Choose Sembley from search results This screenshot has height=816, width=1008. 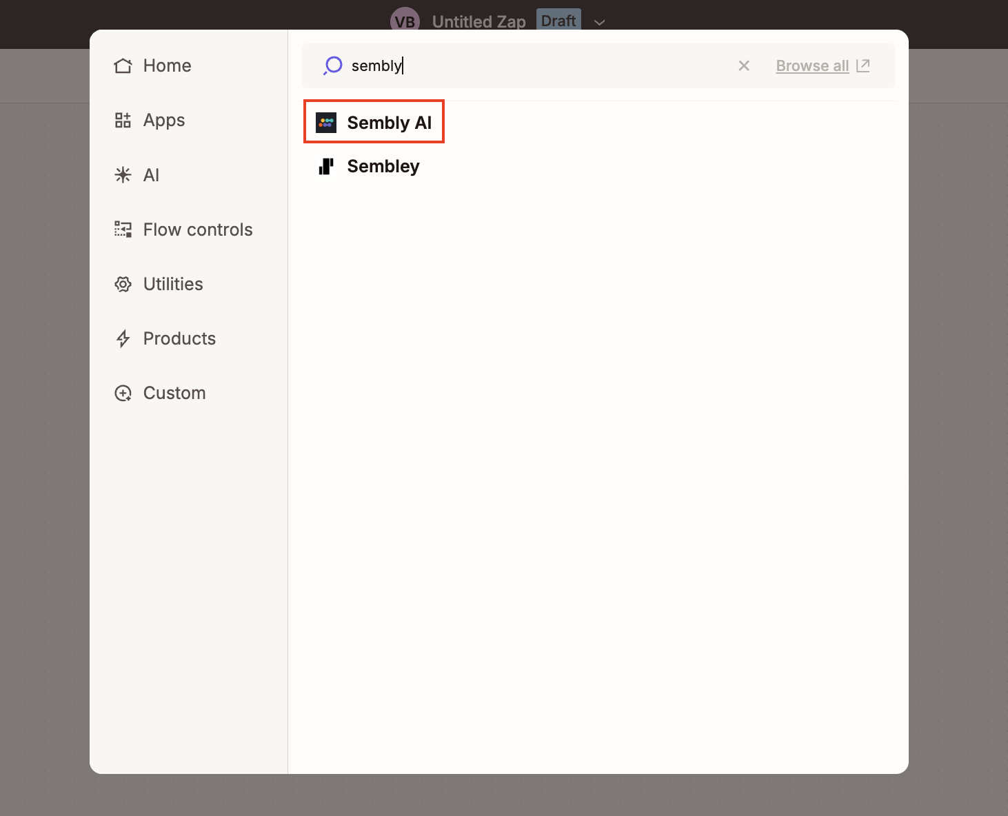368,166
